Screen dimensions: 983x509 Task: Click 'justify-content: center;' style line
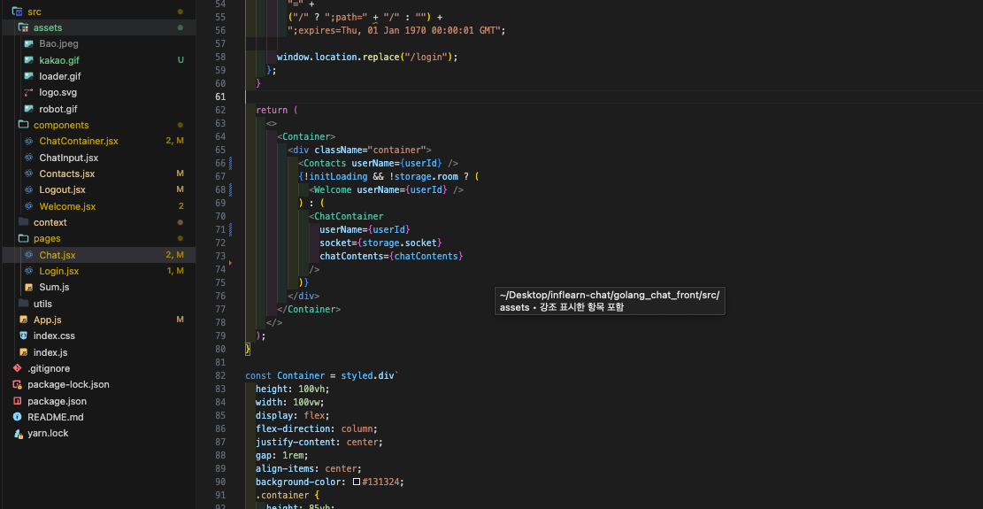click(319, 443)
